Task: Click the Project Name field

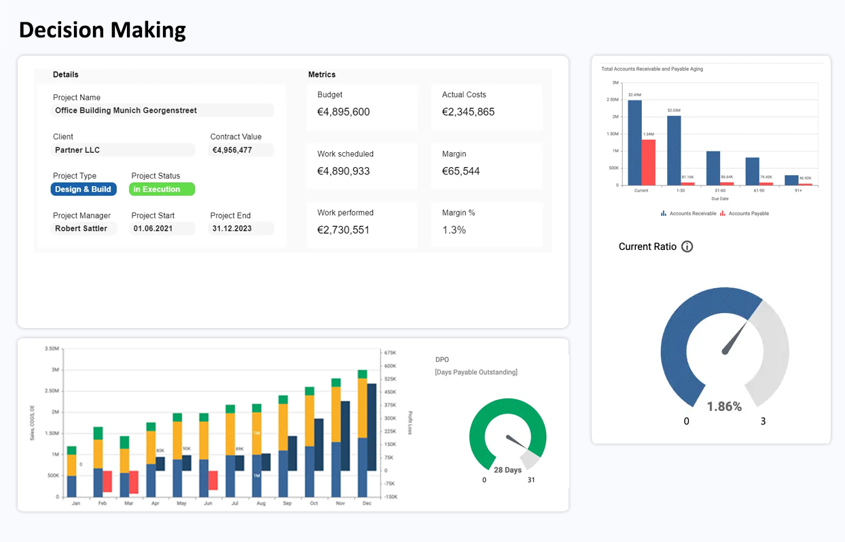Action: pyautogui.click(x=163, y=110)
